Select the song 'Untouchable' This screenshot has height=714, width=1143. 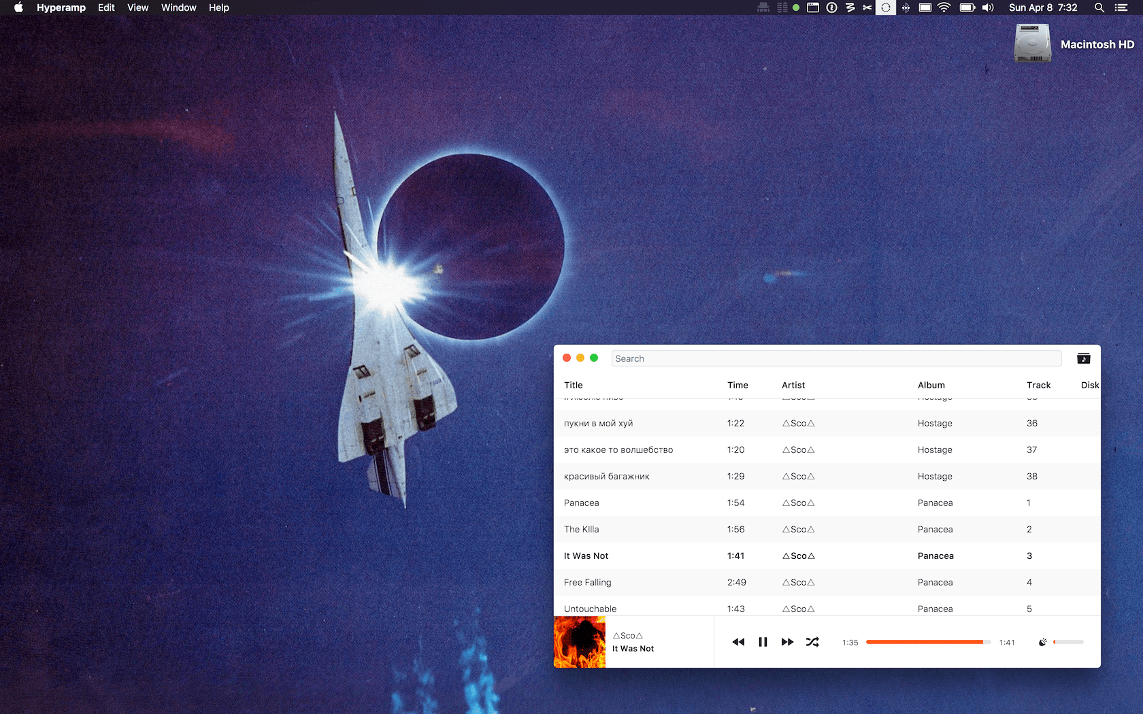tap(827, 606)
